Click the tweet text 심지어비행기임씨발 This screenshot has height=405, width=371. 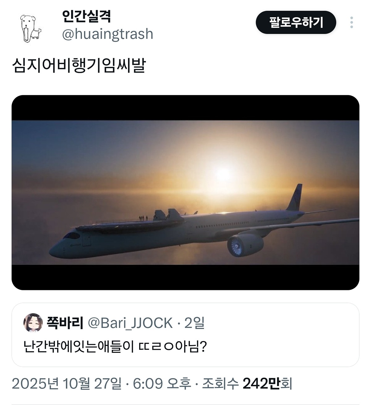point(79,66)
